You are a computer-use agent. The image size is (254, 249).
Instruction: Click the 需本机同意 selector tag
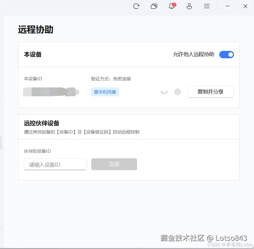click(x=105, y=92)
